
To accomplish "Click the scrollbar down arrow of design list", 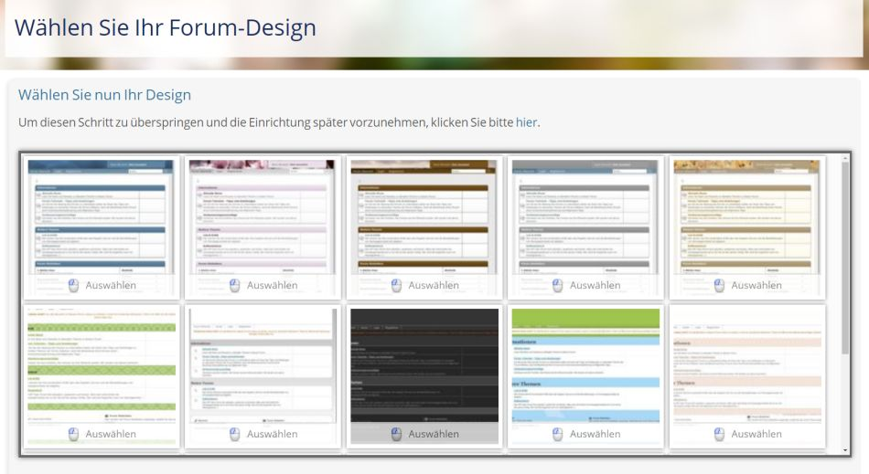I will (845, 450).
